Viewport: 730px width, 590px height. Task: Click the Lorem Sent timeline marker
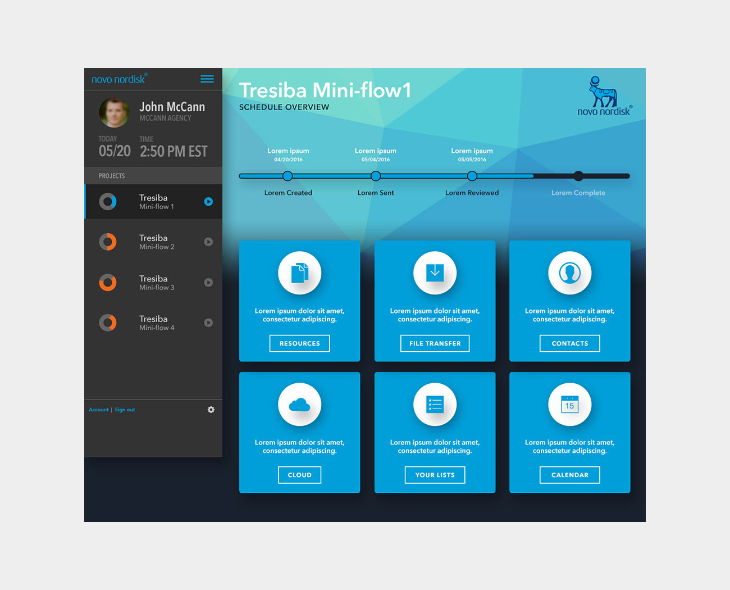(x=376, y=176)
